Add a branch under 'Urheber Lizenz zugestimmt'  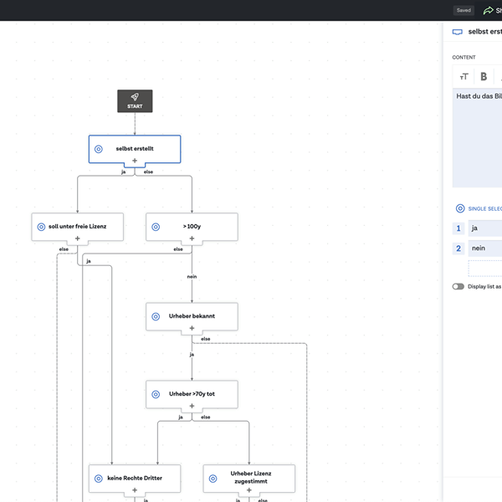click(249, 490)
